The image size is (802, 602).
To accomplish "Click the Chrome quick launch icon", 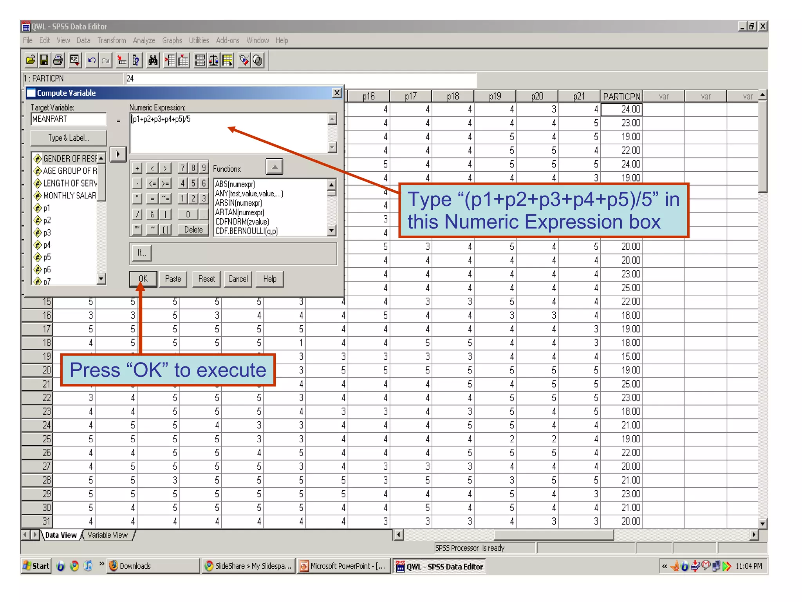I will coord(74,566).
